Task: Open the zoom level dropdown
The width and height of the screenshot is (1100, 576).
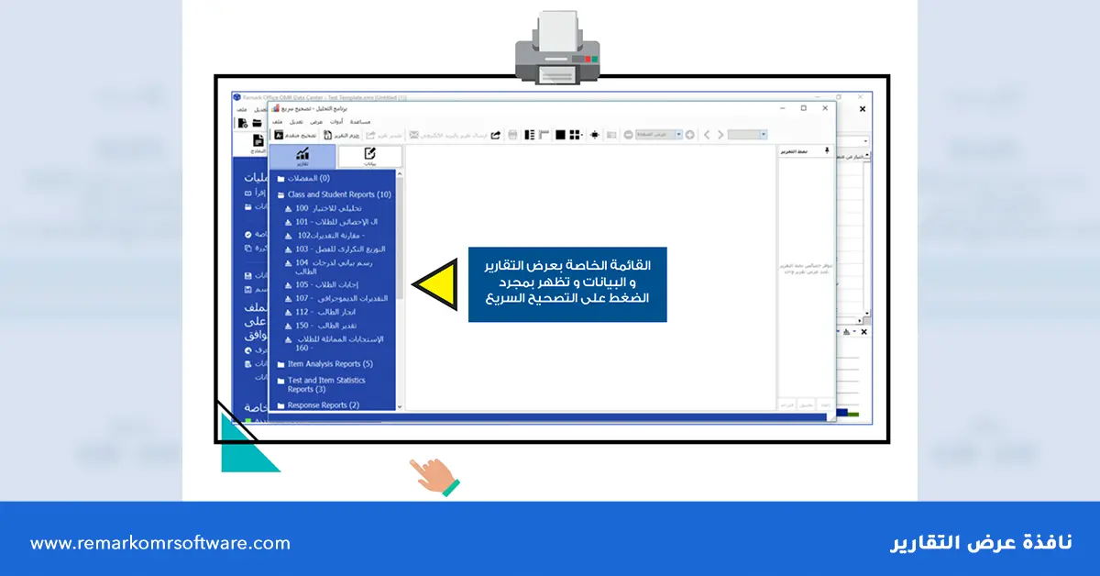Action: click(x=678, y=135)
